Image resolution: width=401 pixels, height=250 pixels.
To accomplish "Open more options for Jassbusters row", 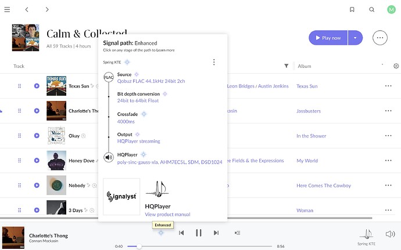I will click(388, 111).
